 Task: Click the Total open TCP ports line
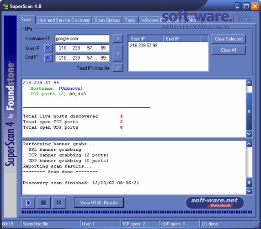pyautogui.click(x=73, y=122)
